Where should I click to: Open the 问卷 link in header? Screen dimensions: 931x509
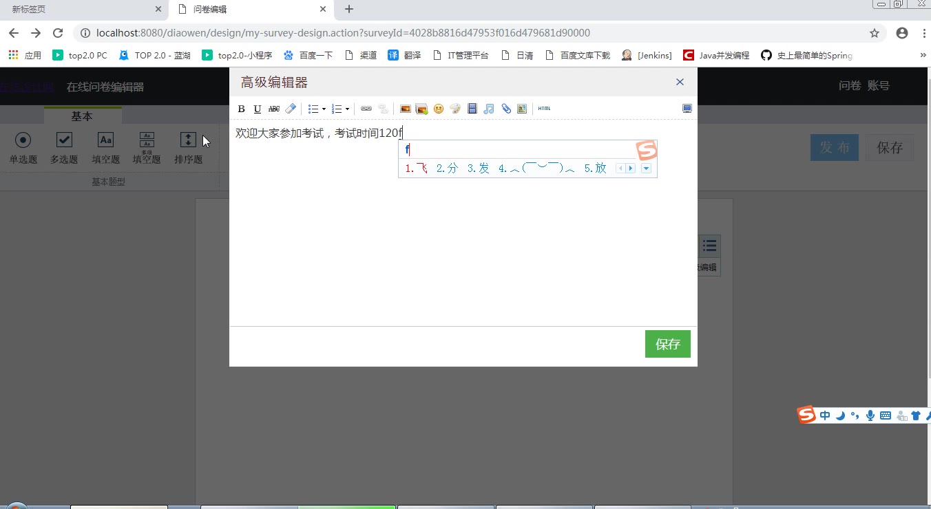tap(850, 86)
